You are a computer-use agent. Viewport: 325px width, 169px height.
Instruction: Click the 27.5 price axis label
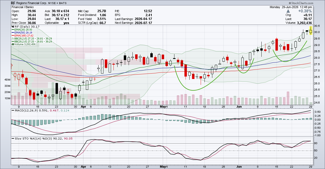pyautogui.click(x=317, y=64)
